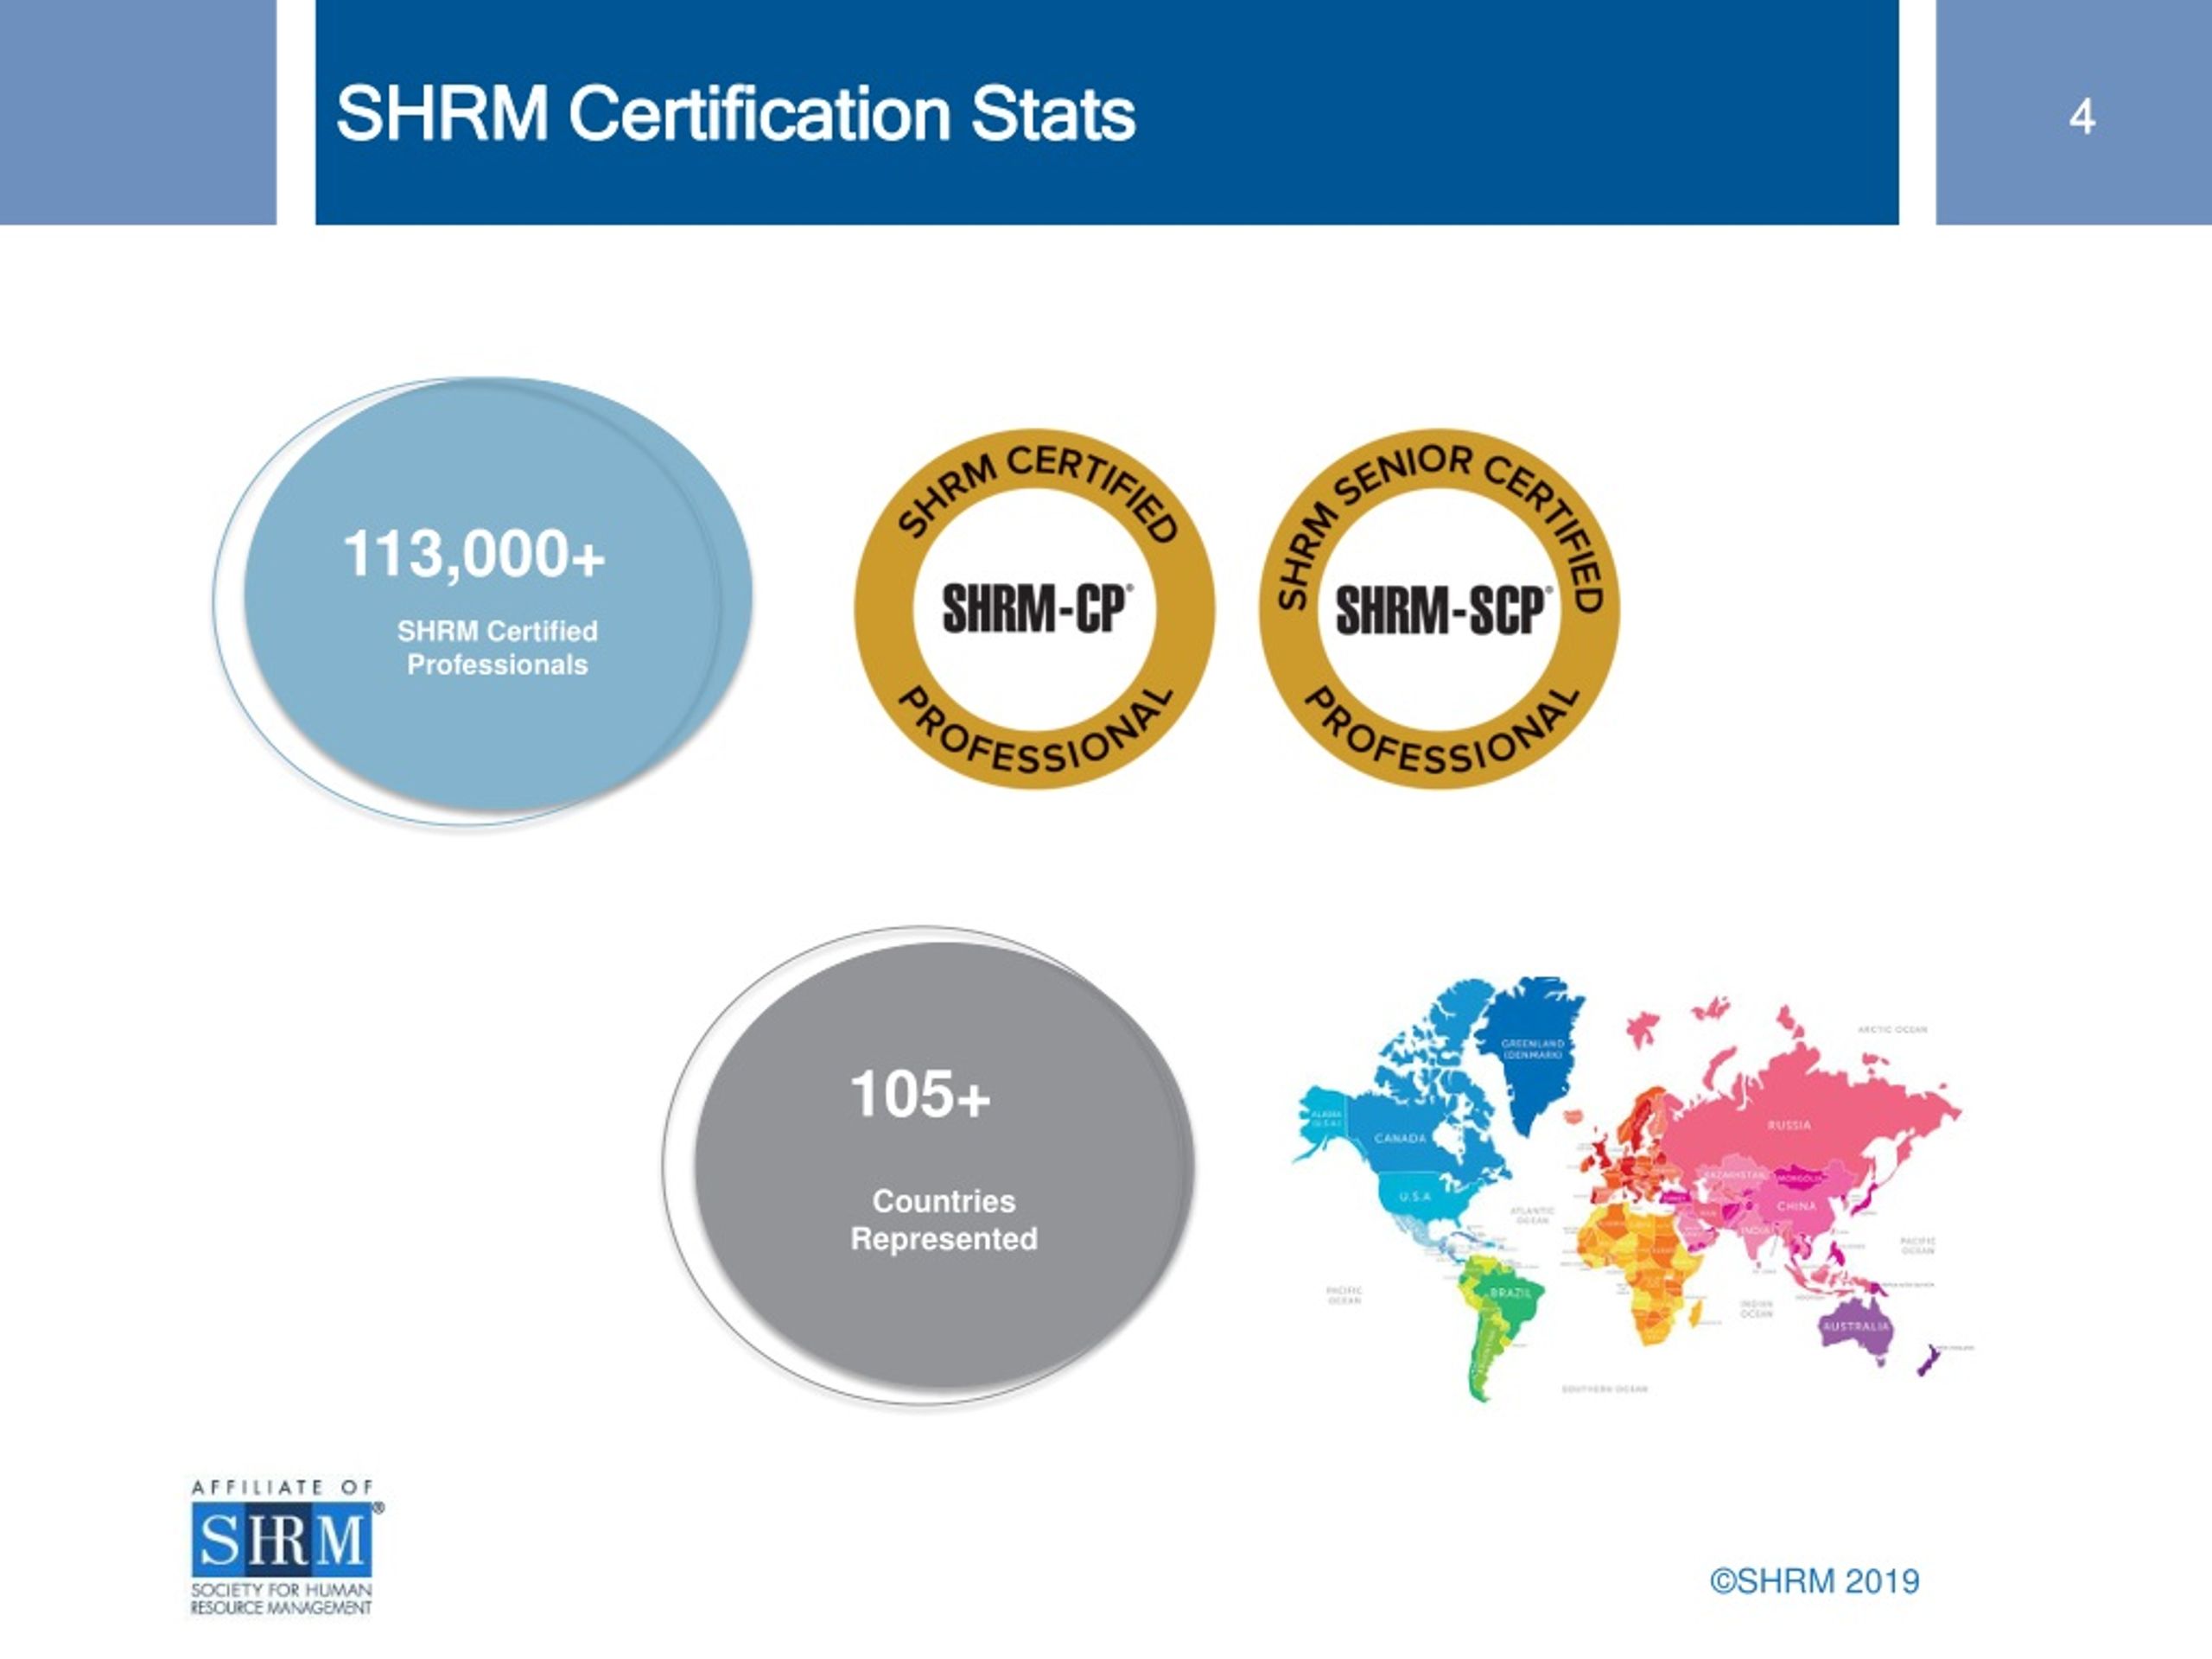Click the SHRM Certified Professionals label
2212x1659 pixels.
click(x=497, y=648)
